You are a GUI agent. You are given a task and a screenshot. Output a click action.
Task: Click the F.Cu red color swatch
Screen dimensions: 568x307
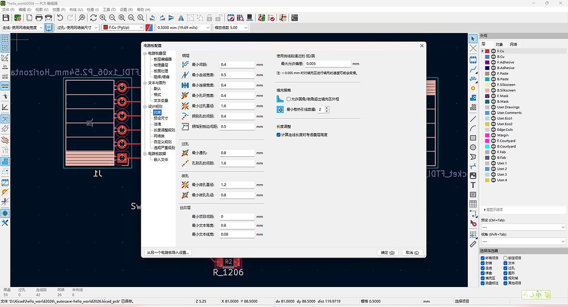[x=487, y=51]
